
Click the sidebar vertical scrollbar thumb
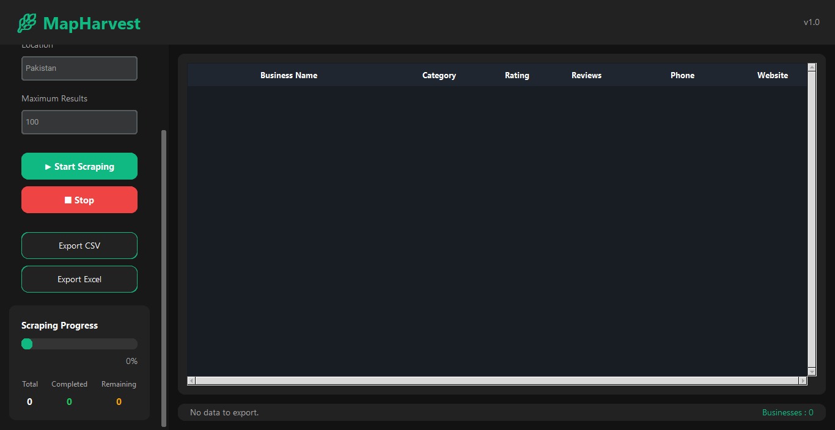pos(163,278)
